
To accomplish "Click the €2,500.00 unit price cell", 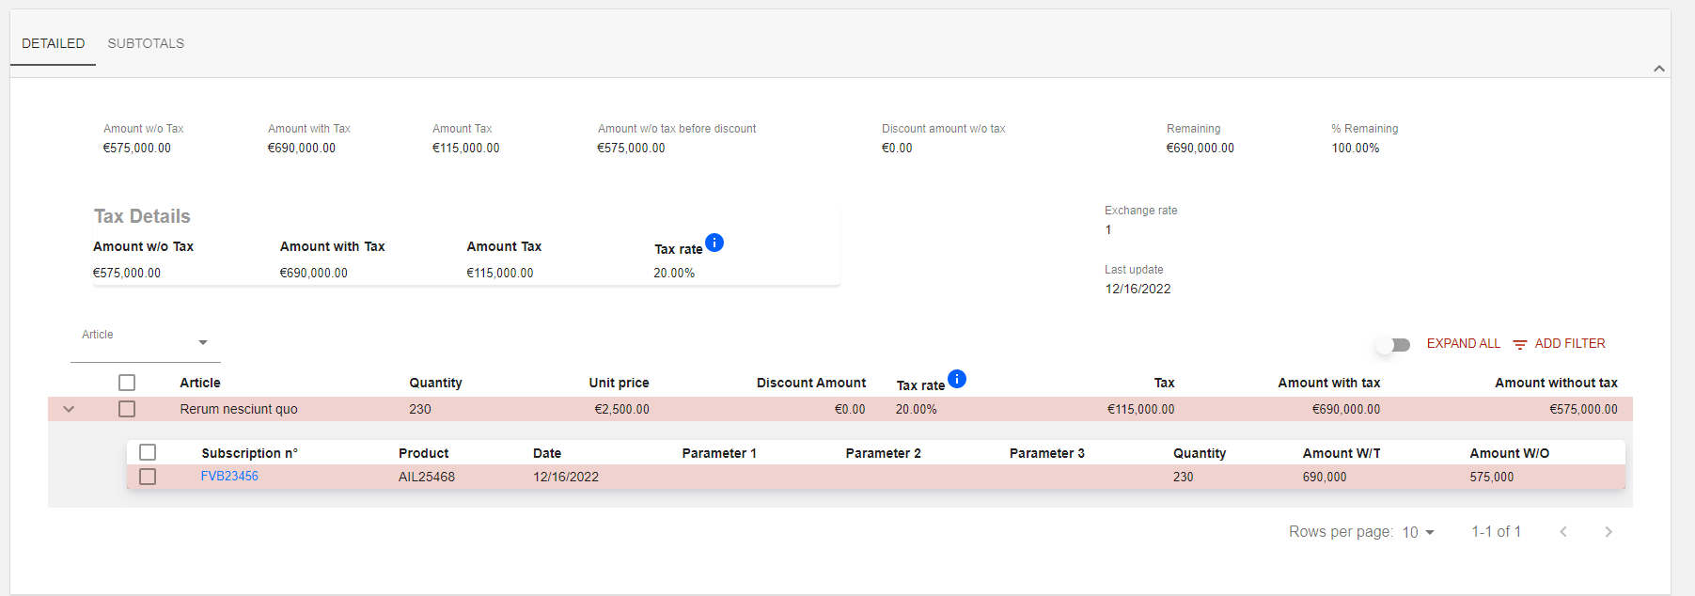I will (x=621, y=409).
